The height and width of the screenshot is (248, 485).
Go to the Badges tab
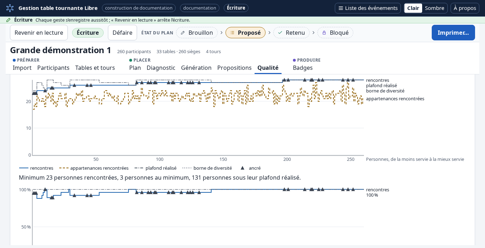pos(303,68)
